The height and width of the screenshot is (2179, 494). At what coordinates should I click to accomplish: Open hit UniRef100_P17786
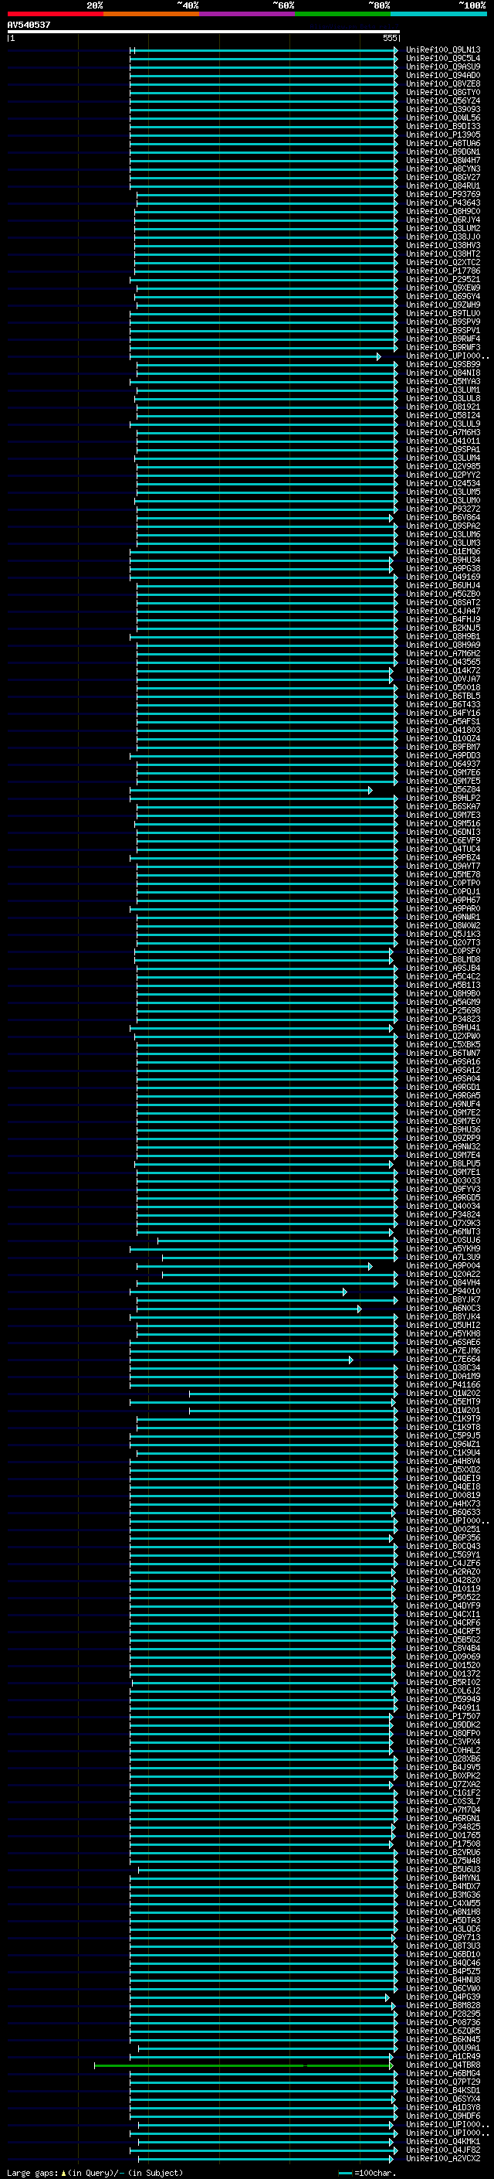point(443,271)
